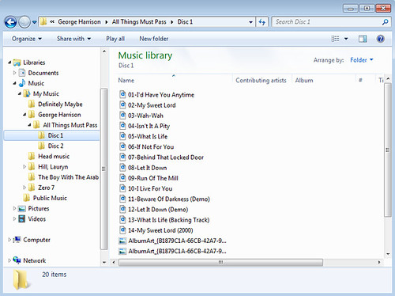Toggle the preview pane button
Screen dimensions: 395x296
(363, 39)
